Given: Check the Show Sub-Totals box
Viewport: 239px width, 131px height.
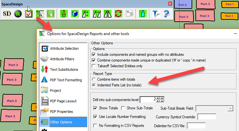Looking at the screenshot, I should (x=123, y=108).
